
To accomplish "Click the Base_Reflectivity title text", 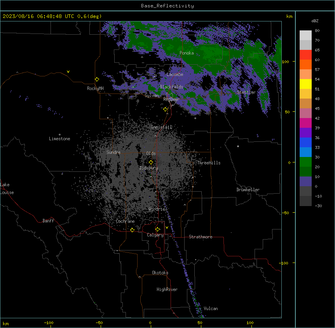I will pyautogui.click(x=167, y=6).
